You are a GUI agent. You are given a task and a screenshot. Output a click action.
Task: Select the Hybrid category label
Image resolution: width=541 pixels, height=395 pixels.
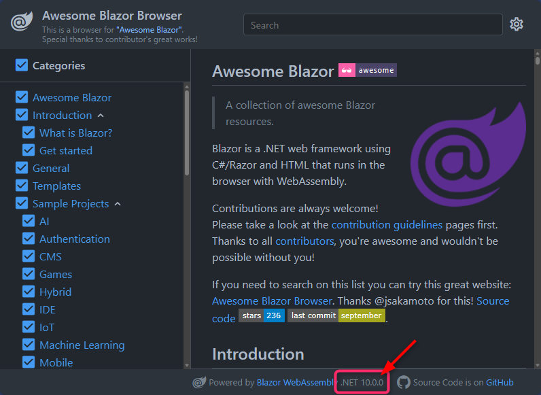point(55,292)
